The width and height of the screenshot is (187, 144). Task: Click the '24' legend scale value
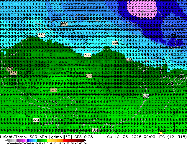pyautogui.click(x=64, y=143)
